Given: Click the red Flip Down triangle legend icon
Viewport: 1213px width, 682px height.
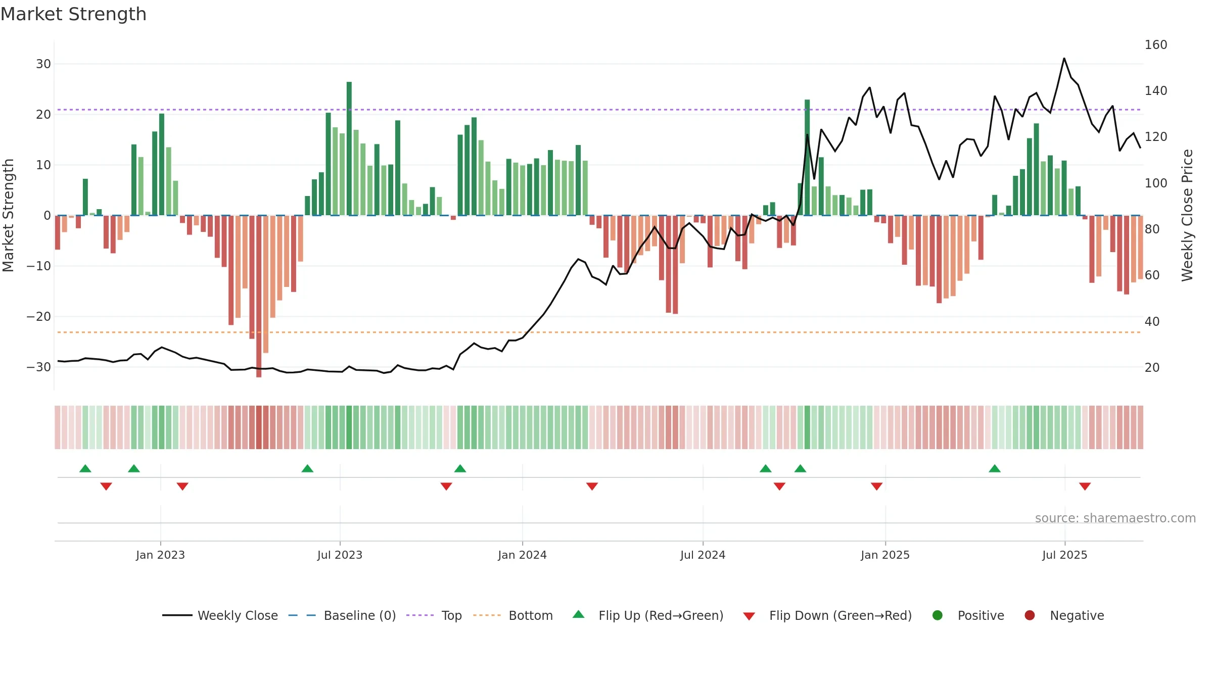Looking at the screenshot, I should [749, 616].
